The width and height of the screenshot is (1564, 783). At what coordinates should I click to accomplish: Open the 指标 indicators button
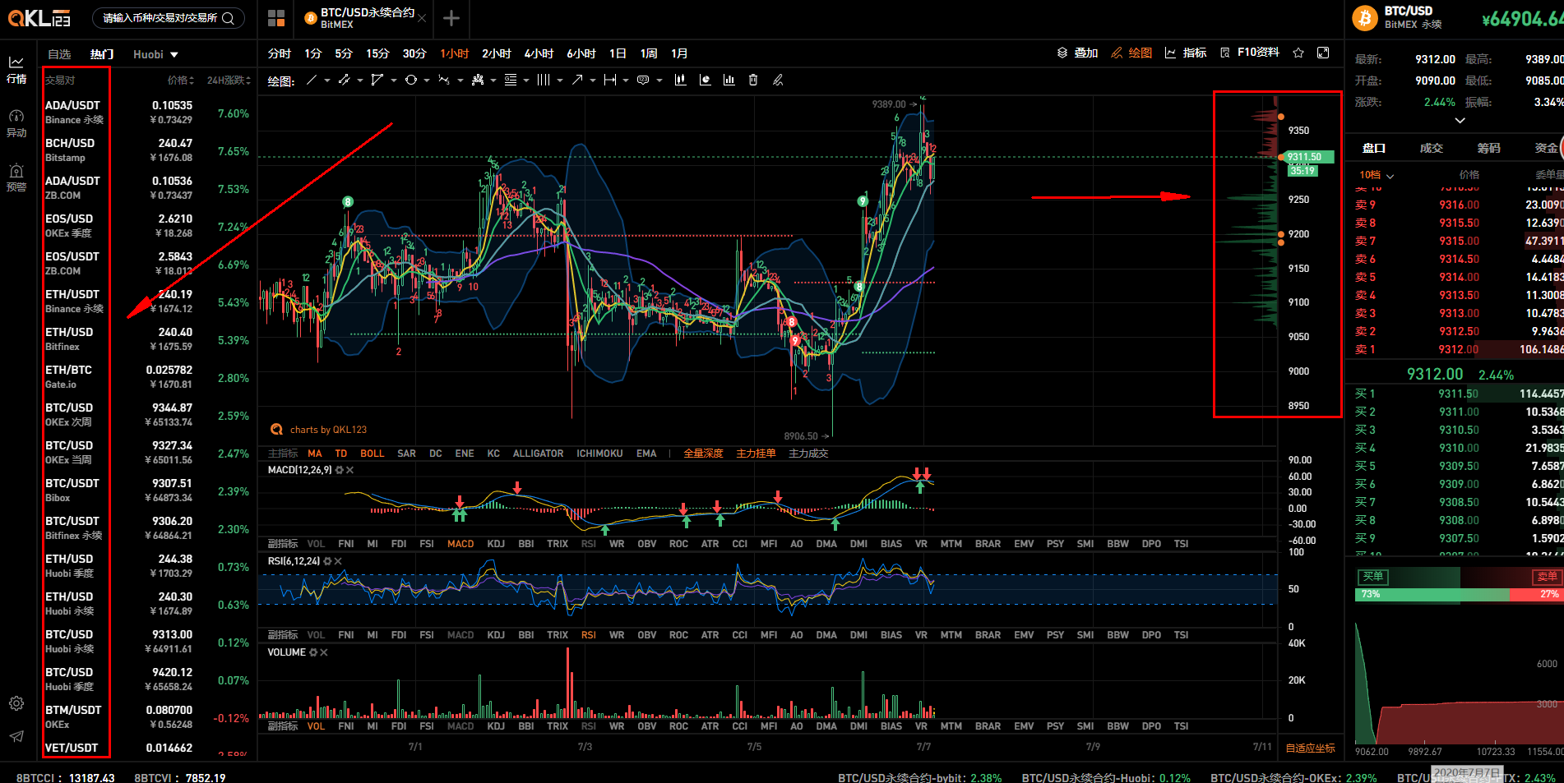tap(1186, 53)
